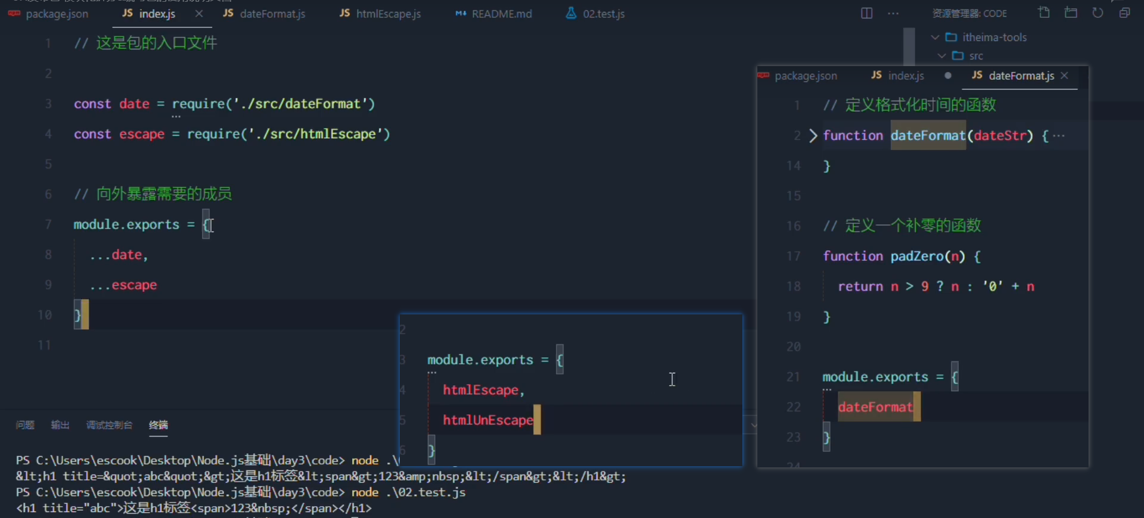The image size is (1144, 518).
Task: Switch to the 终端 (Terminal) panel tab
Action: click(x=158, y=425)
